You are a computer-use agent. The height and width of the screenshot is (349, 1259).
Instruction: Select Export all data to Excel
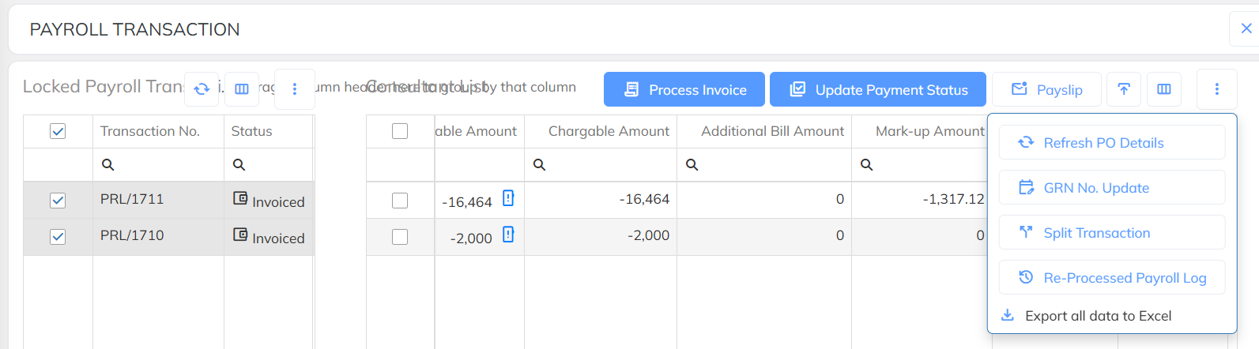coord(1098,316)
